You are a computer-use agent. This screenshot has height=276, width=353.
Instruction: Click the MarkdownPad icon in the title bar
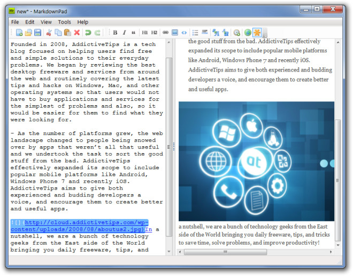pos(12,11)
